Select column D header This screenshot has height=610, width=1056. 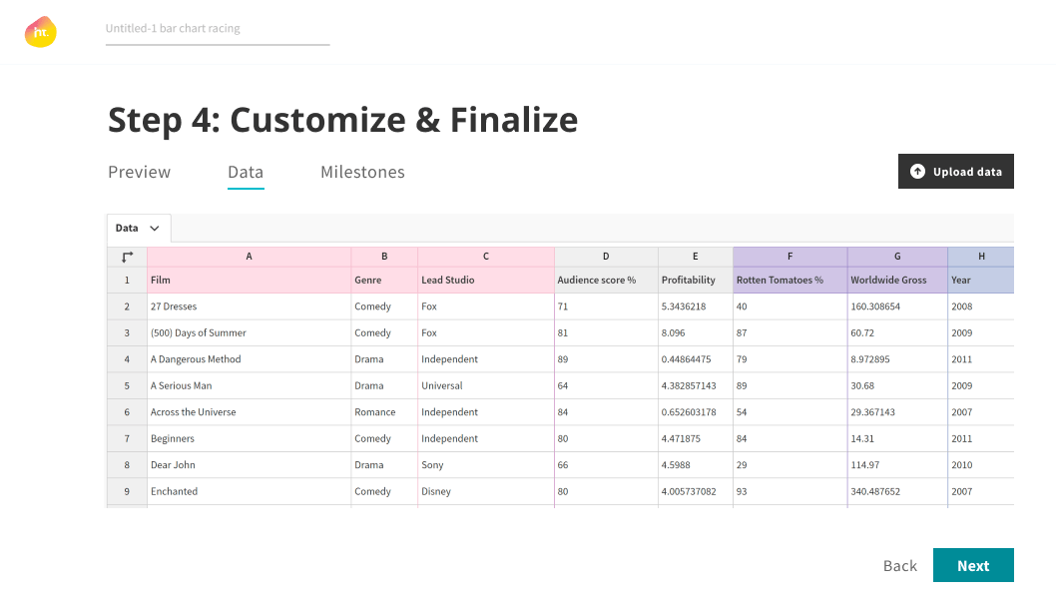click(606, 257)
